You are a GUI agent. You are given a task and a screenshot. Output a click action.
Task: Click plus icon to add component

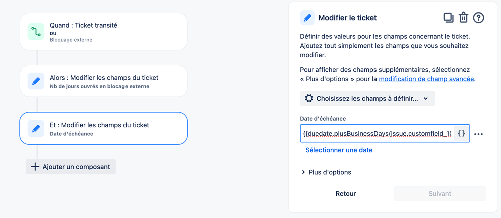point(35,167)
